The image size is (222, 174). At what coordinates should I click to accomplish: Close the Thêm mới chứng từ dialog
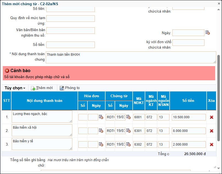tap(218, 4)
